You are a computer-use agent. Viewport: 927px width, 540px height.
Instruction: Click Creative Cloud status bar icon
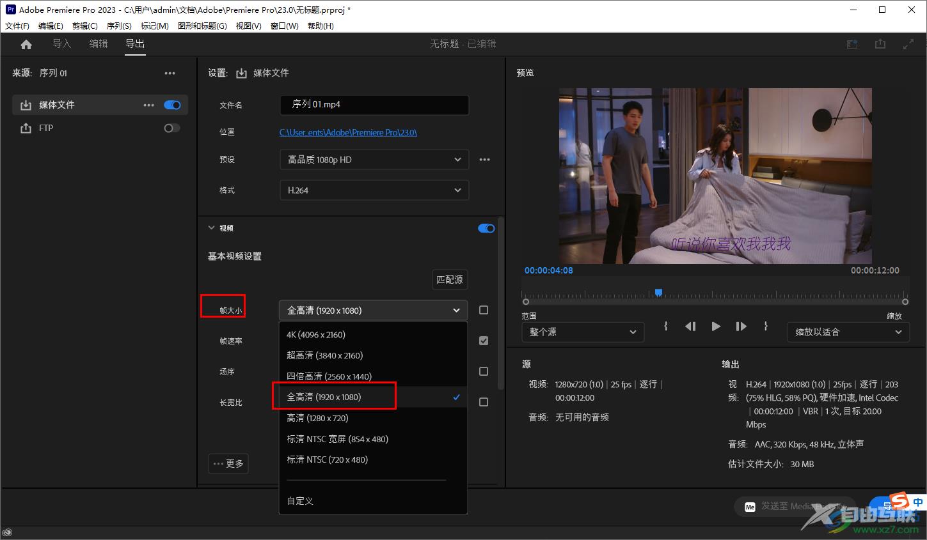tap(8, 533)
